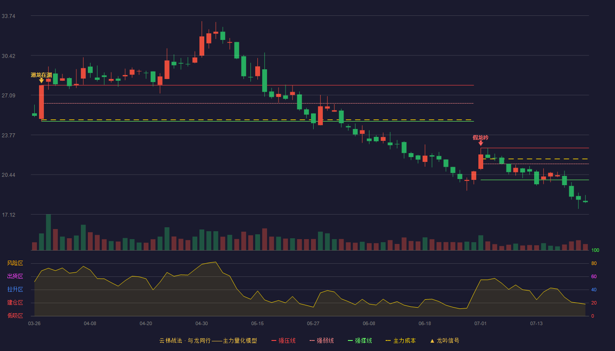Click the 06-08 date label

(369, 323)
